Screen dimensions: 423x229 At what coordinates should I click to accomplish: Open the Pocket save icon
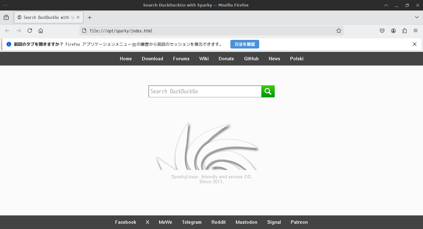382,31
